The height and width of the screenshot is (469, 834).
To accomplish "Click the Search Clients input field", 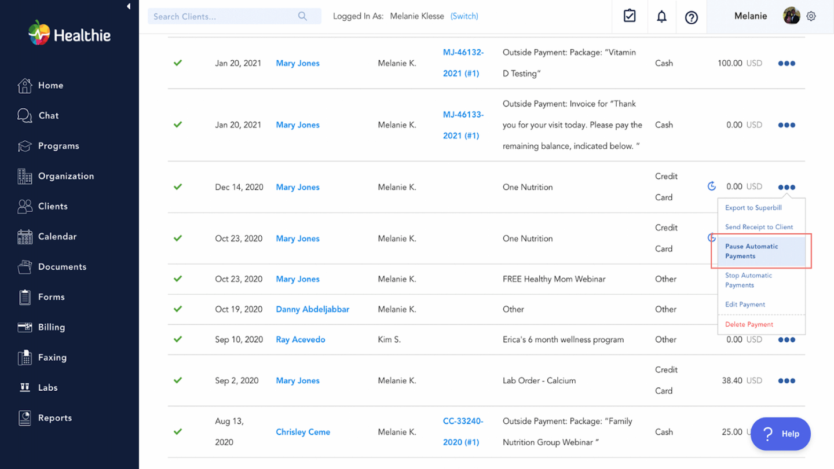I will tap(223, 16).
